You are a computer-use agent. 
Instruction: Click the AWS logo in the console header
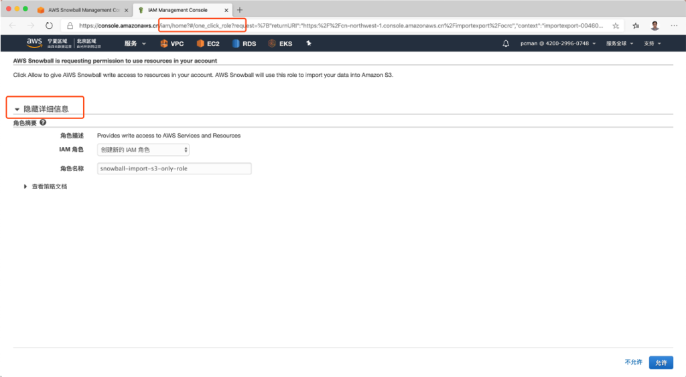pyautogui.click(x=34, y=43)
